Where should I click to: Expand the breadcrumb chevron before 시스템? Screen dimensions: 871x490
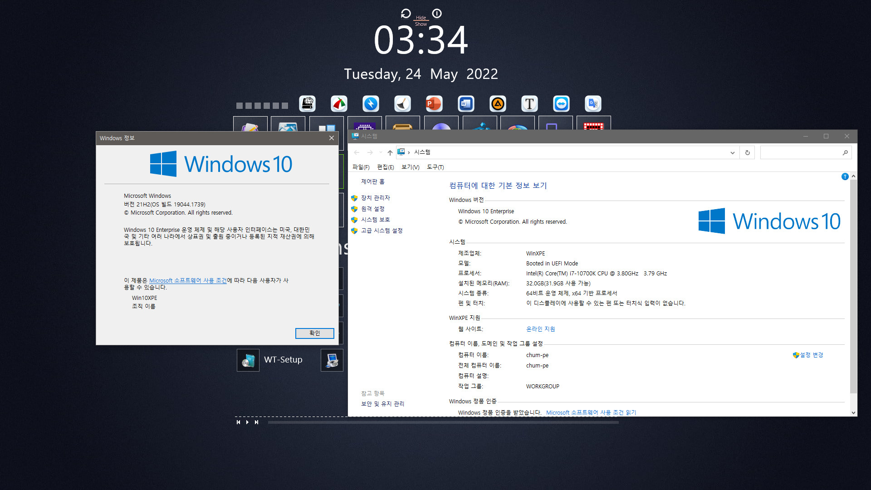[x=409, y=152]
